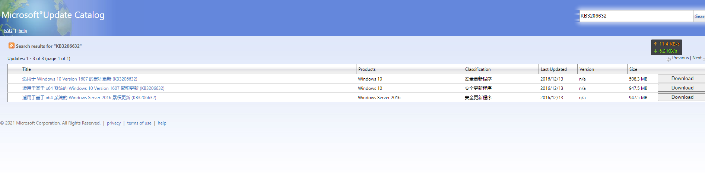Open the terms of use footer link
The width and height of the screenshot is (705, 173).
[x=139, y=123]
